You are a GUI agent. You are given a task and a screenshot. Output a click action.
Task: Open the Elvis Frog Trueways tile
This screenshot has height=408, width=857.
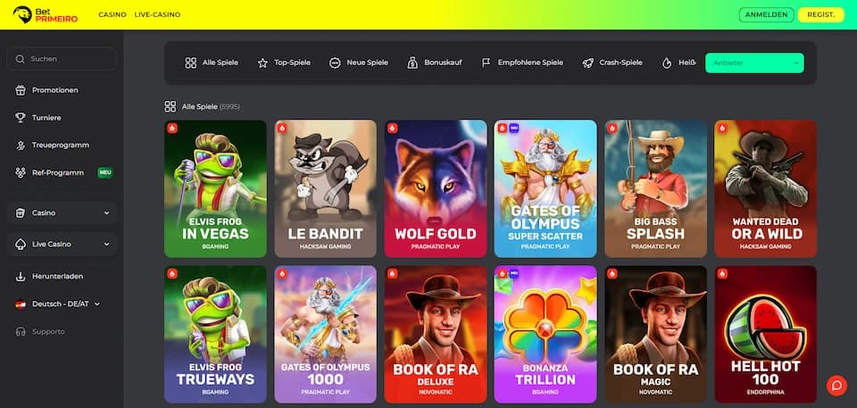tap(215, 335)
